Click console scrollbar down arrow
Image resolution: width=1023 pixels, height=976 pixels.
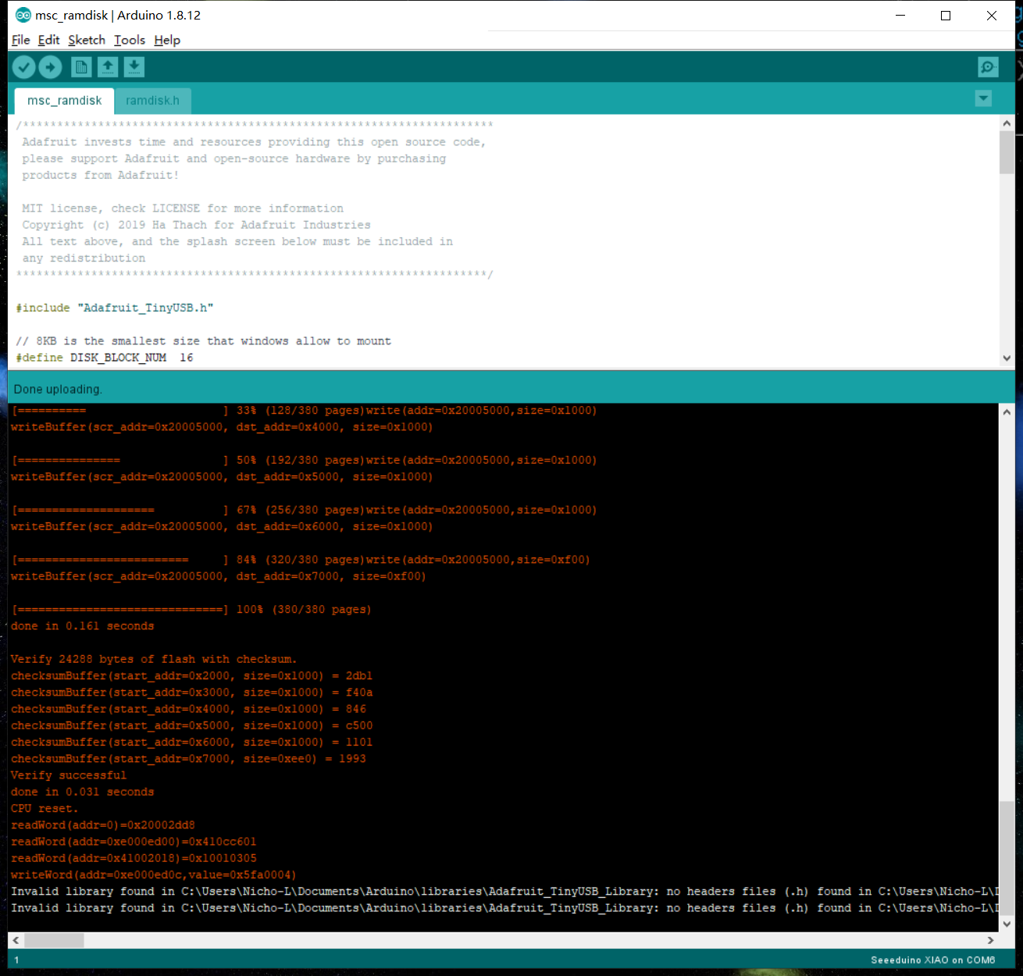(x=1007, y=924)
